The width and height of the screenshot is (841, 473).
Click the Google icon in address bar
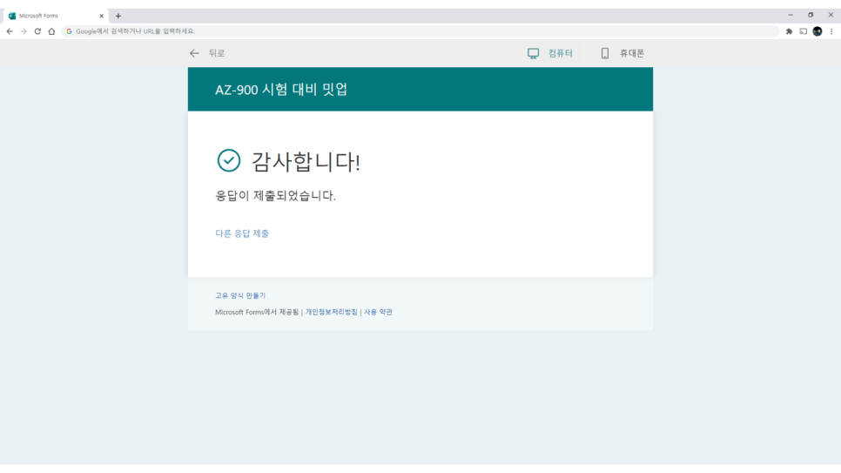pyautogui.click(x=69, y=31)
